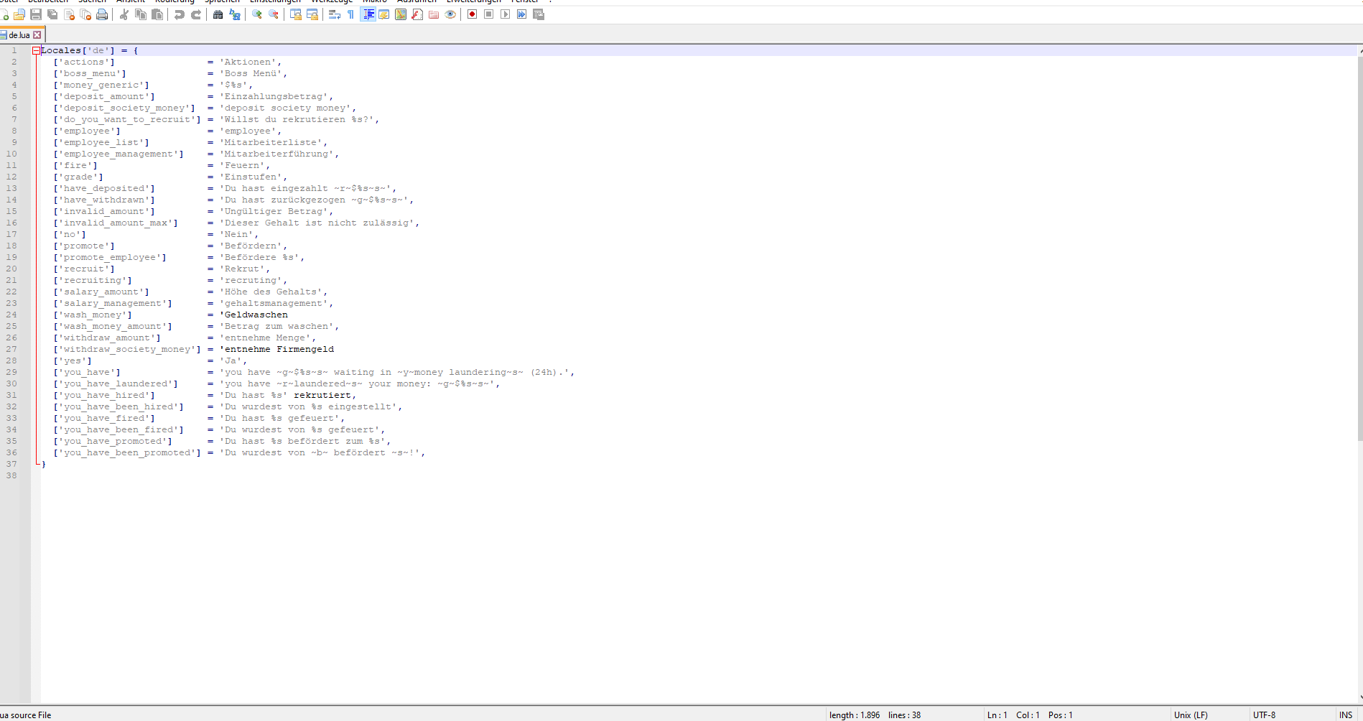Click the Undo arrow icon

(180, 14)
